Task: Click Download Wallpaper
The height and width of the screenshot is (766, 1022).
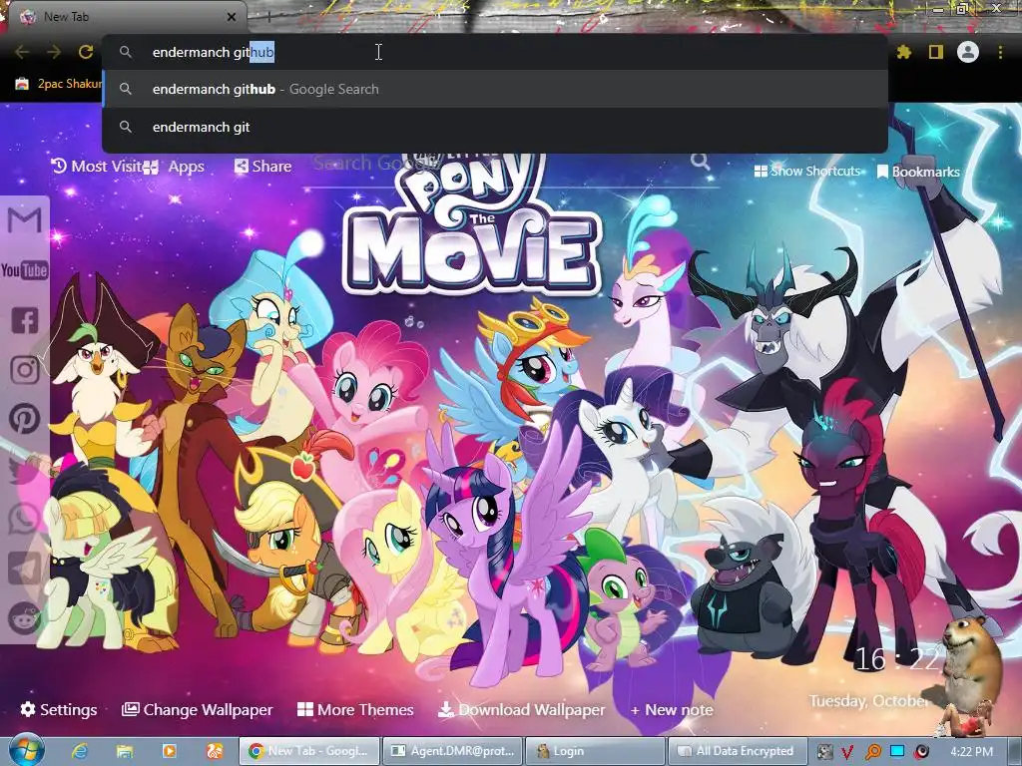Action: click(x=521, y=709)
